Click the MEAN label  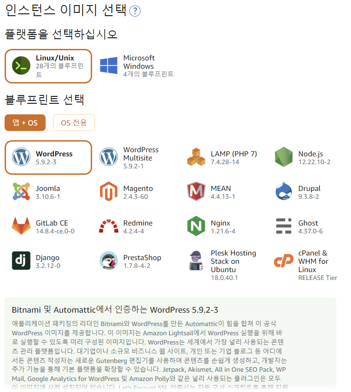point(221,189)
